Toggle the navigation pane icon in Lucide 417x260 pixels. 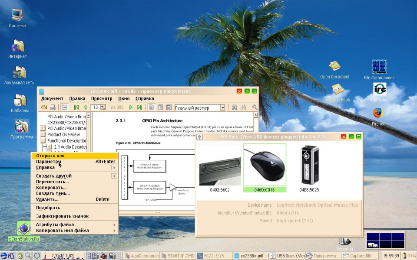(x=64, y=107)
